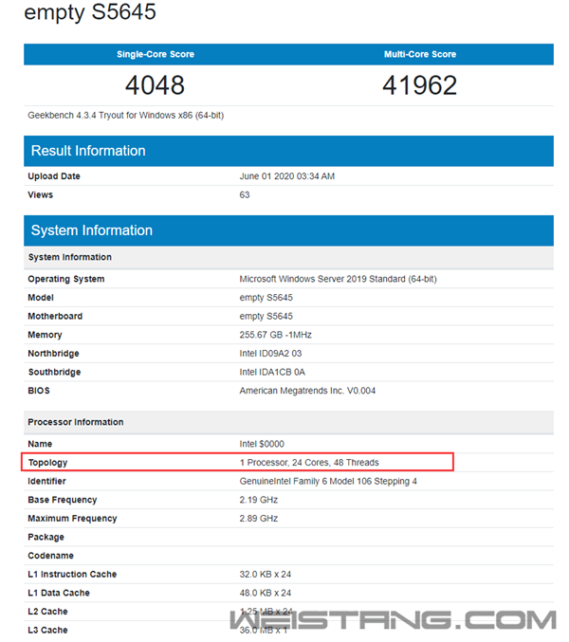Select the Motherboard label
The image size is (569, 642).
point(55,317)
